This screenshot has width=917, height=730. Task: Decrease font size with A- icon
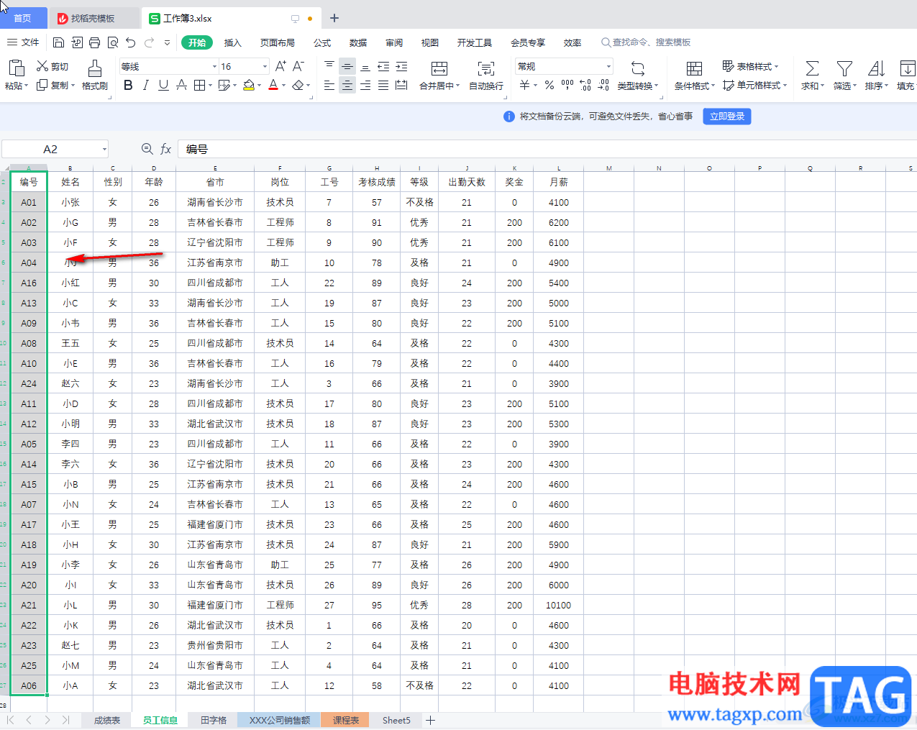(298, 66)
